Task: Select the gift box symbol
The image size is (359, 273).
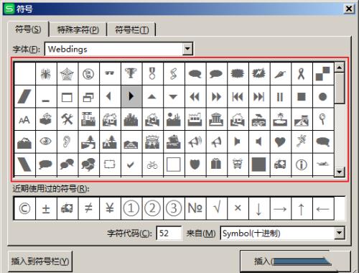Action: click(216, 165)
